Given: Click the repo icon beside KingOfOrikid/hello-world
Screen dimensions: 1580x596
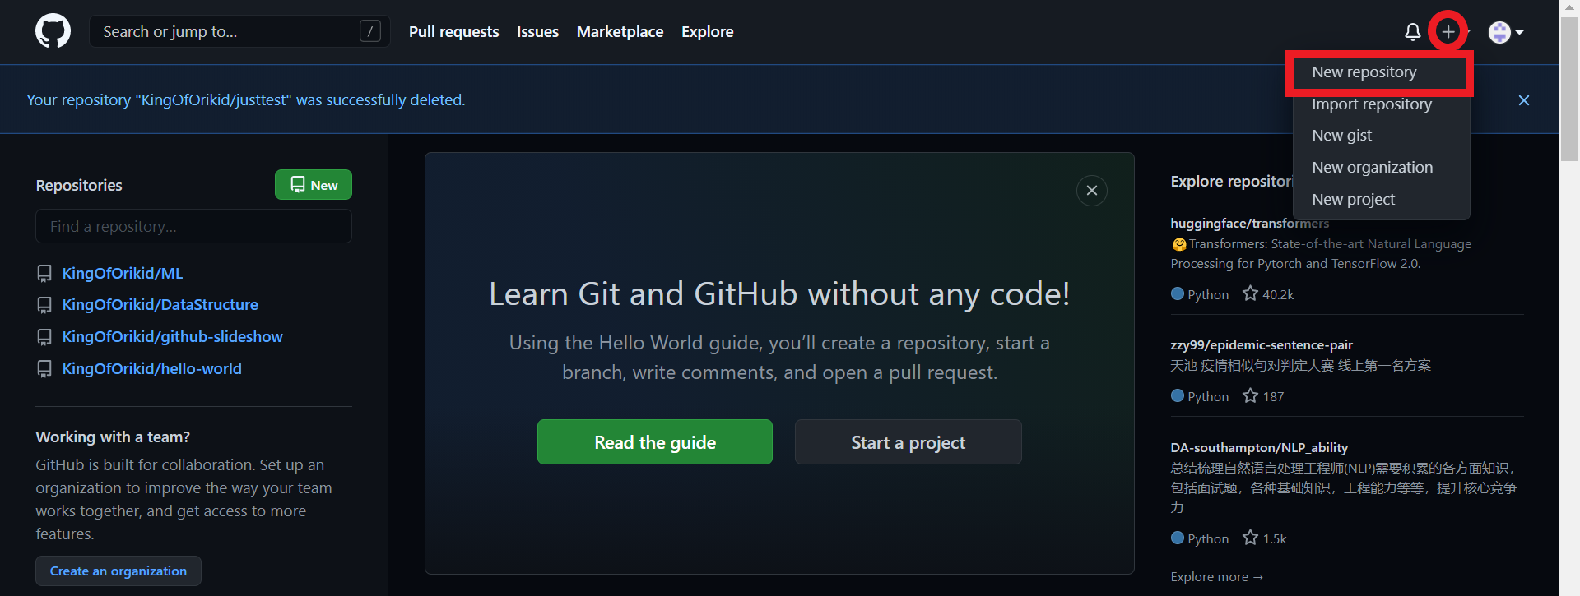Looking at the screenshot, I should click(44, 369).
